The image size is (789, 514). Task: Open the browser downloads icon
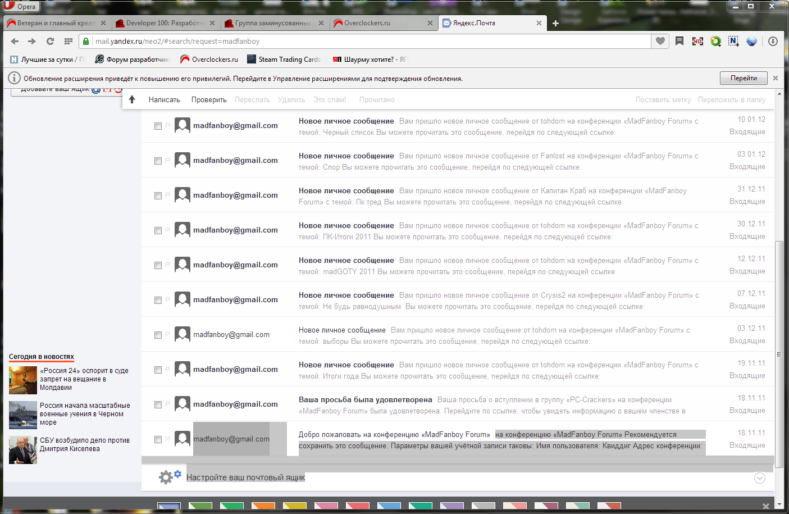tap(773, 41)
